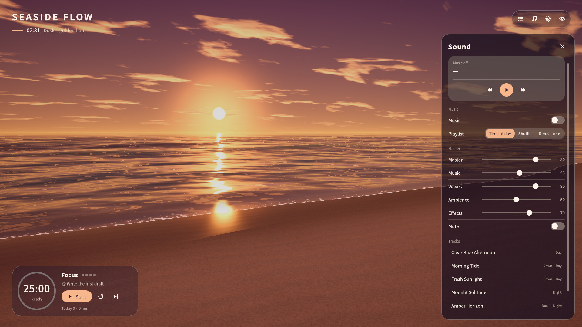Click the 02:31 clock display
The width and height of the screenshot is (582, 327).
click(33, 30)
